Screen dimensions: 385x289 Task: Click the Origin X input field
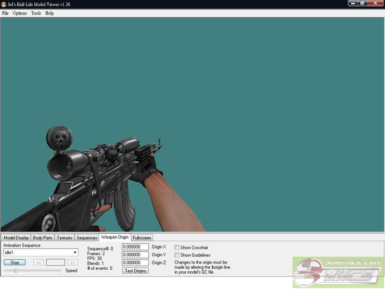pos(135,247)
